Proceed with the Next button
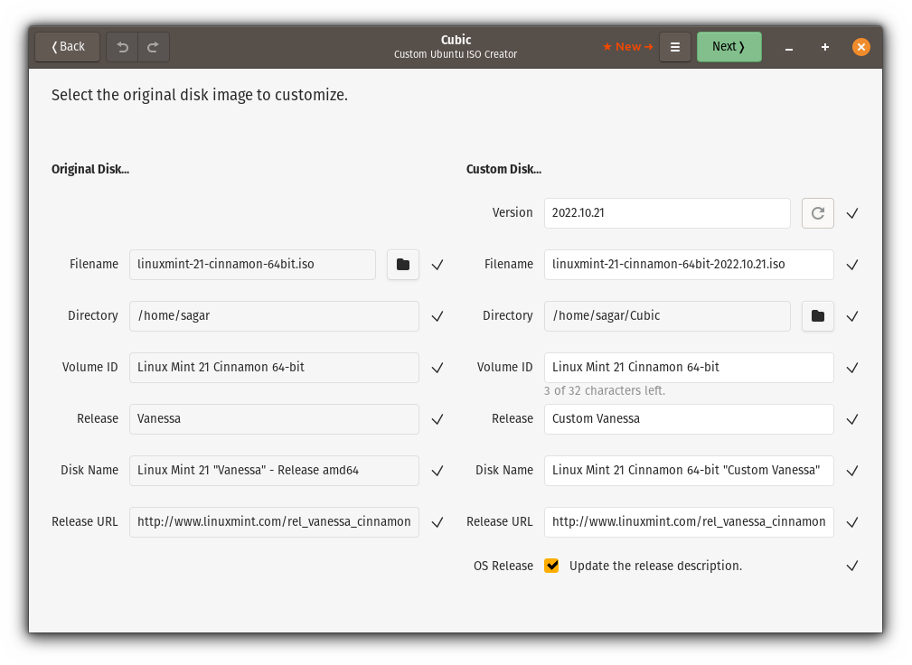The height and width of the screenshot is (665, 912). pyautogui.click(x=729, y=46)
